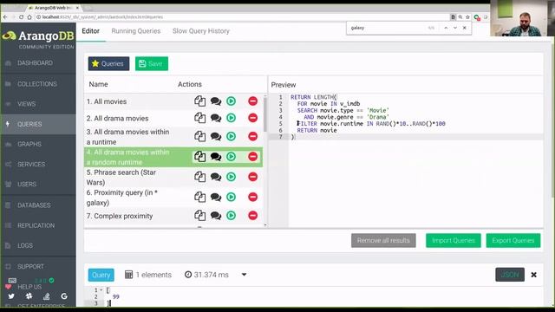Copy the Phrase search (Star Wars) query

(x=199, y=177)
